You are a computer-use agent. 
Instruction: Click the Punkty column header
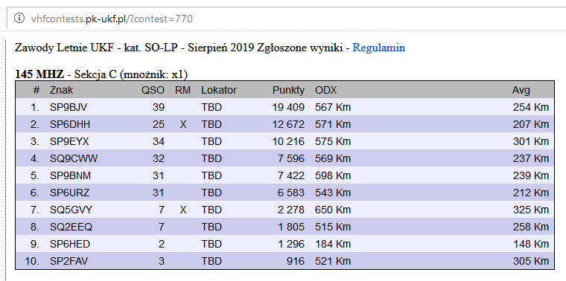[x=288, y=90]
